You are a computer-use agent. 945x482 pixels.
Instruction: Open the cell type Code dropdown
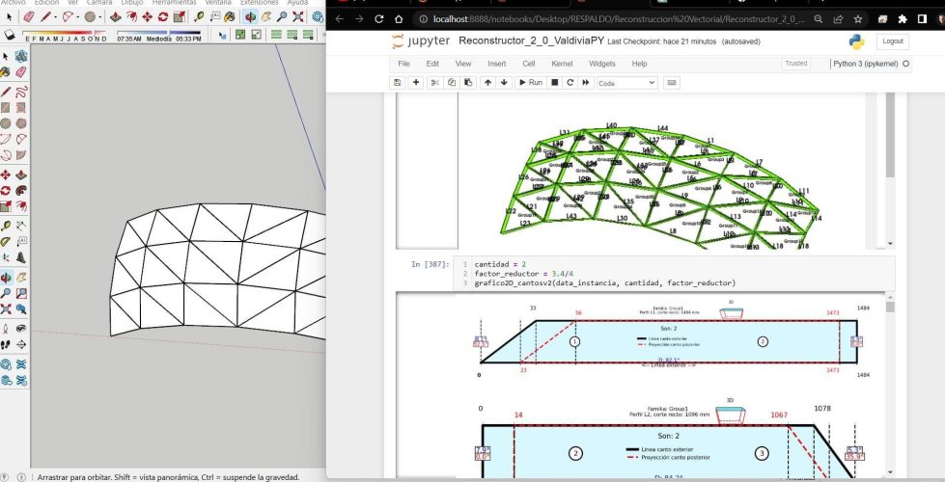click(x=626, y=83)
